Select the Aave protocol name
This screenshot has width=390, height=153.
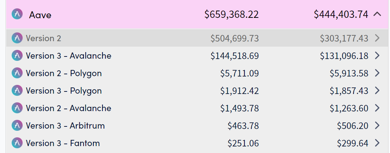[40, 15]
